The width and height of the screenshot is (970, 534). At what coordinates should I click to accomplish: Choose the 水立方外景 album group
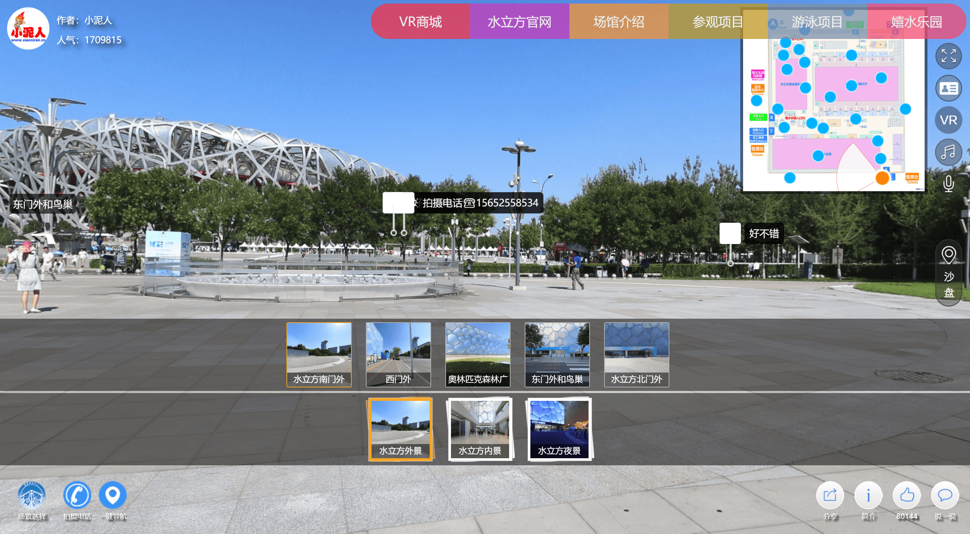coord(400,429)
